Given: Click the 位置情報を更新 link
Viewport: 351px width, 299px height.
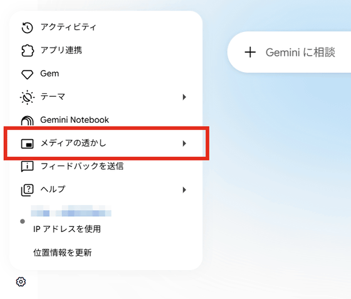Looking at the screenshot, I should [63, 253].
